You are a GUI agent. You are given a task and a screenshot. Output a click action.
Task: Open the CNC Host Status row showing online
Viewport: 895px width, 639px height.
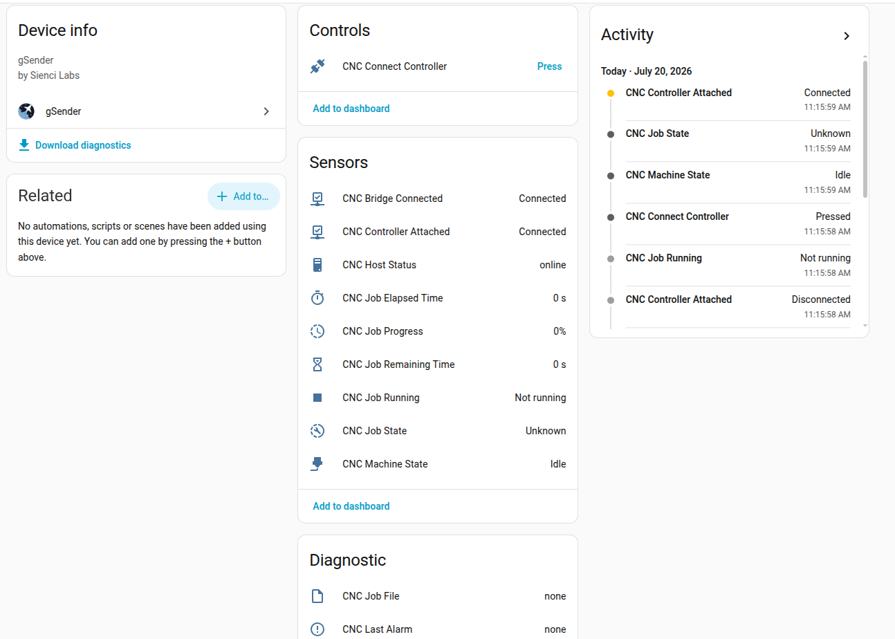(438, 265)
